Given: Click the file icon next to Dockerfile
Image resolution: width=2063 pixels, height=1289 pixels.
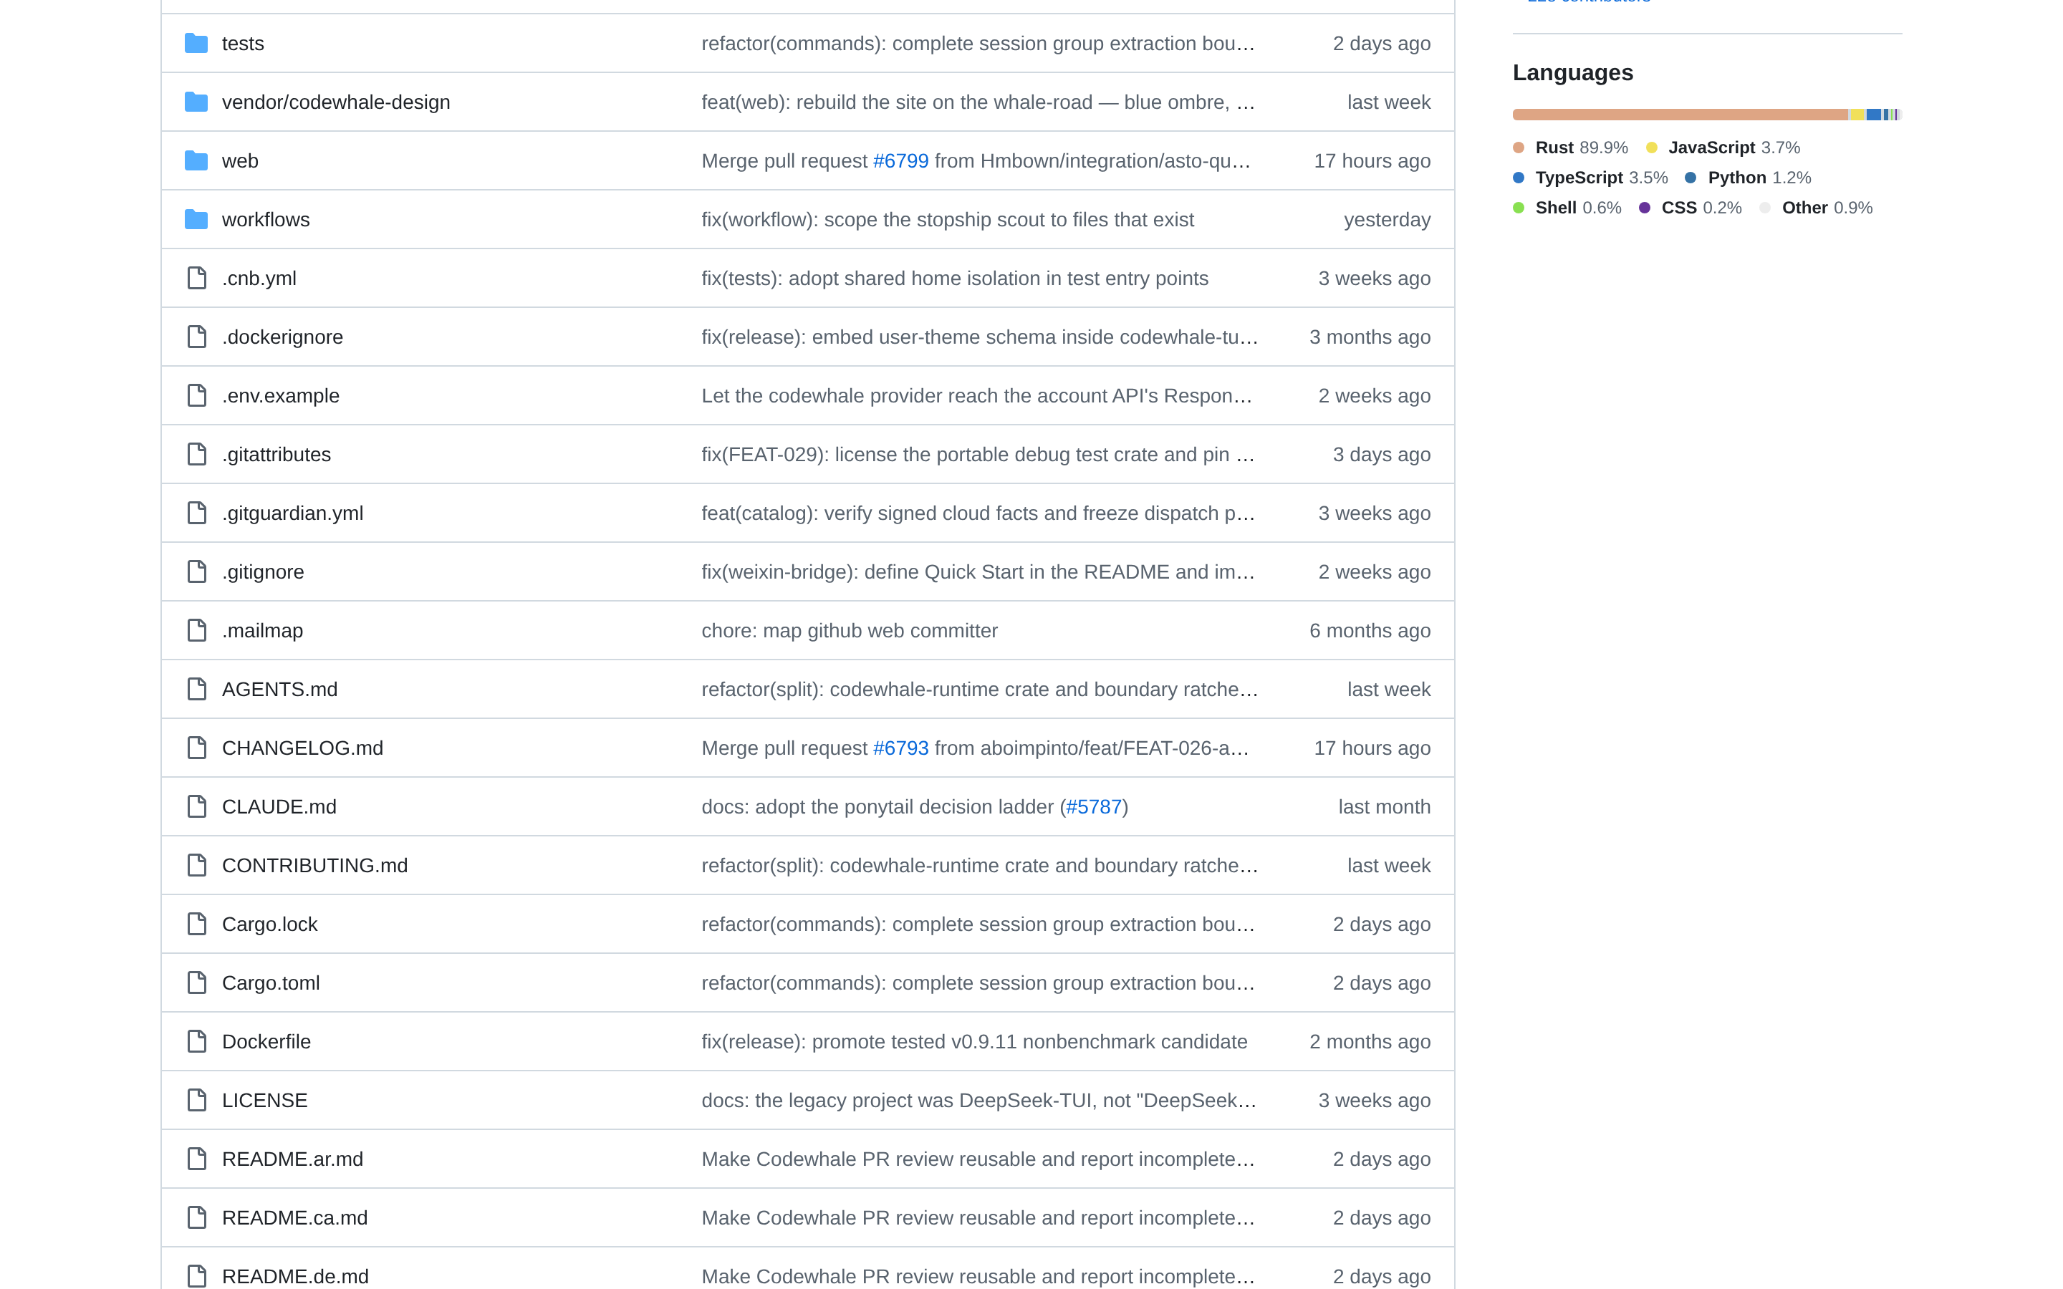Looking at the screenshot, I should click(x=197, y=1042).
